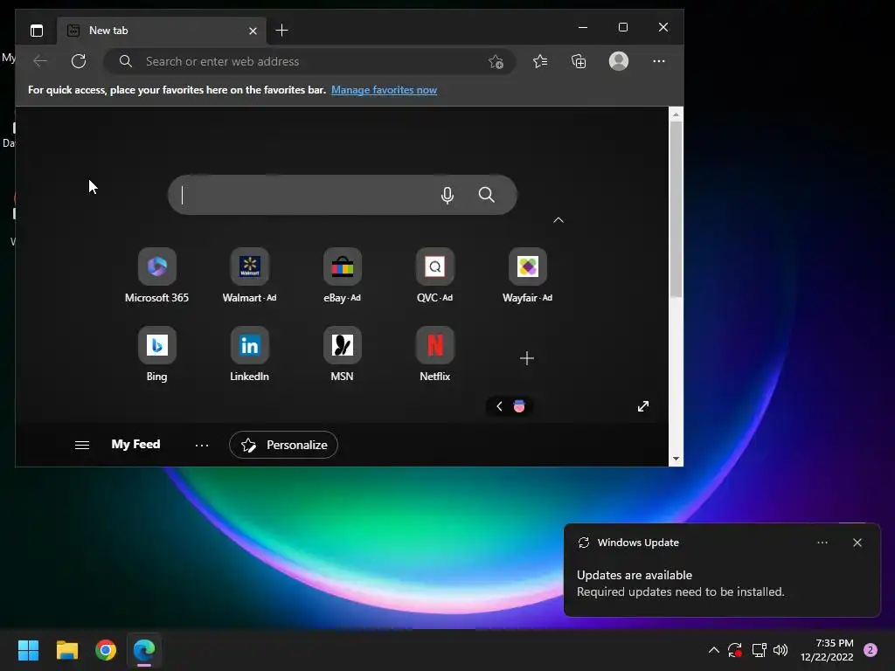Dismiss the Windows Update notification
Viewport: 895px width, 671px height.
pos(857,543)
